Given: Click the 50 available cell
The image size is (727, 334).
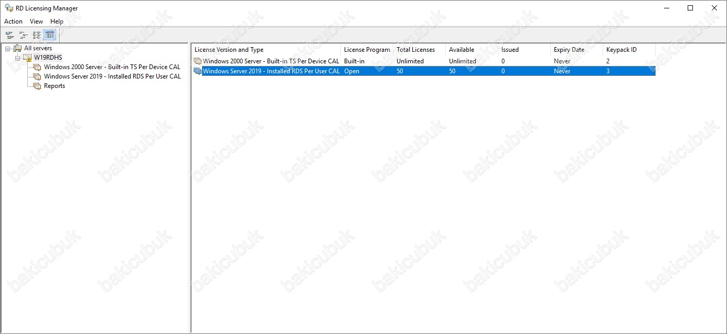Looking at the screenshot, I should 452,71.
